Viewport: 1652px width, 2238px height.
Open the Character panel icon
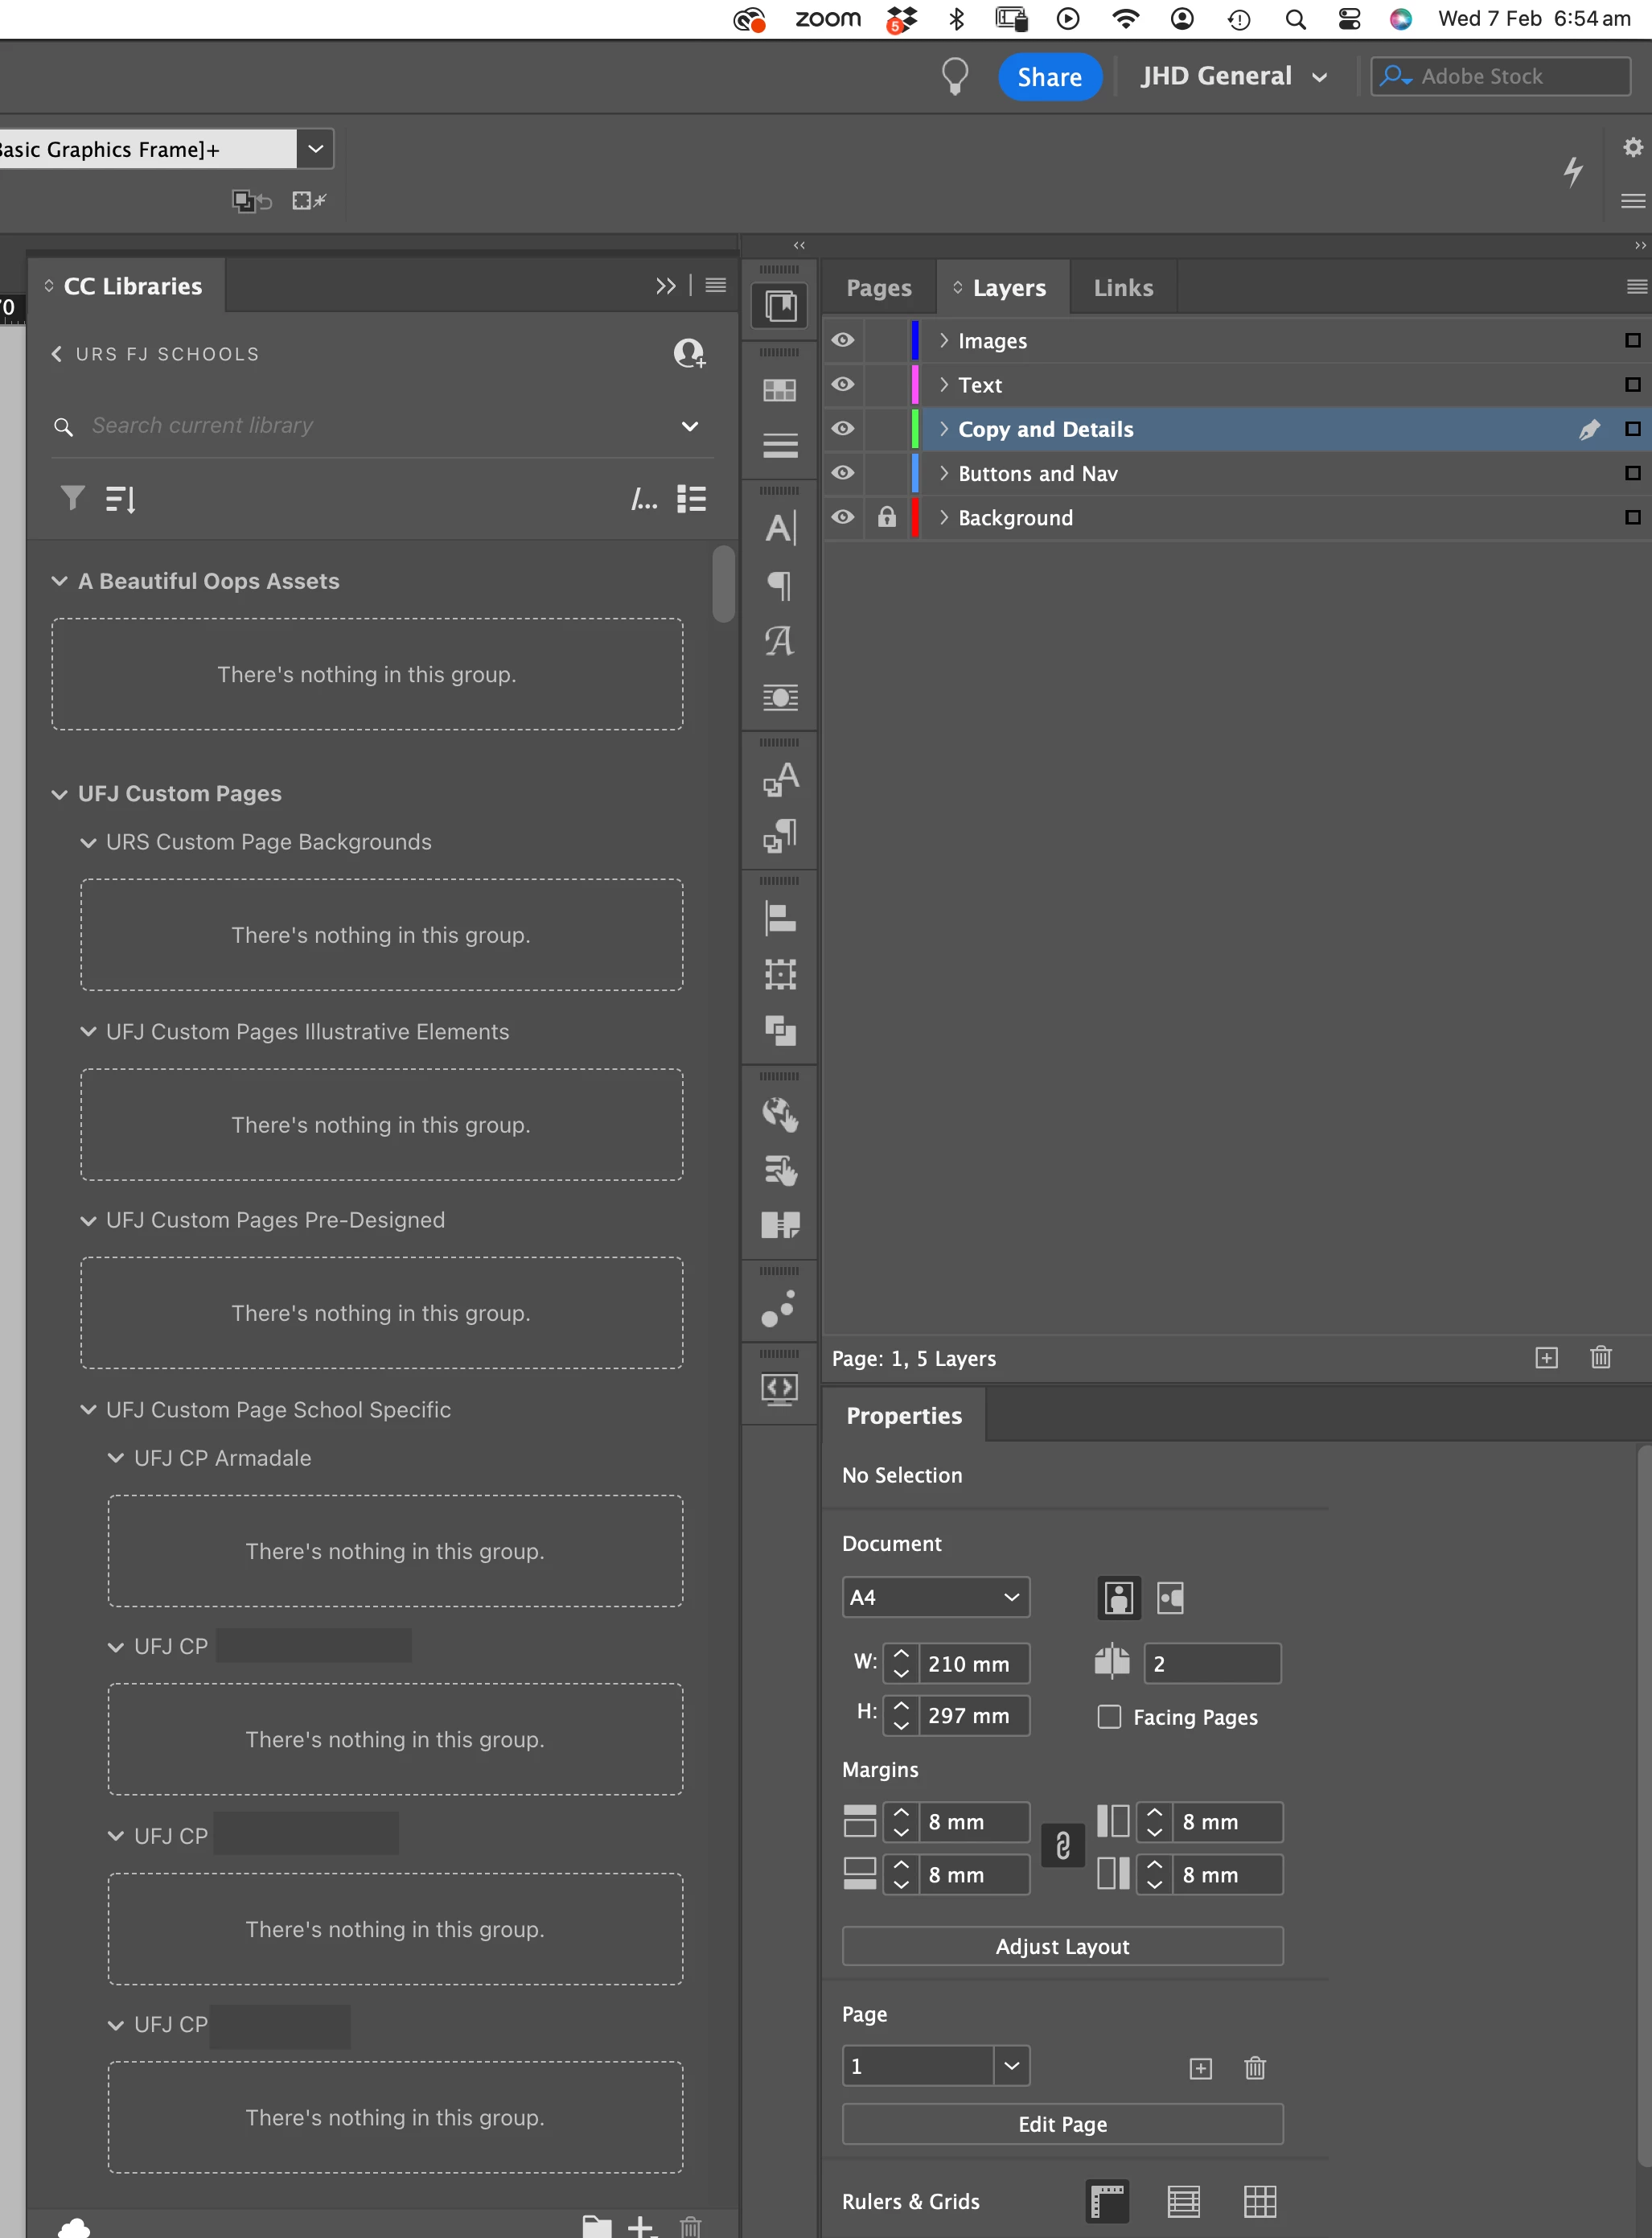point(780,528)
